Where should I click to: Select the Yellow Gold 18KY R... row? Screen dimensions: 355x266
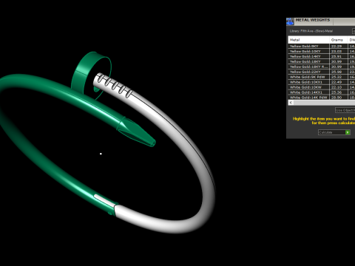tap(322, 66)
